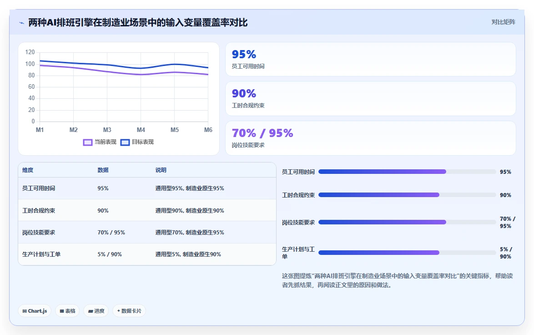Viewport: 534px width, 335px height.
Task: Click the M1 x-axis label
Action: click(40, 130)
